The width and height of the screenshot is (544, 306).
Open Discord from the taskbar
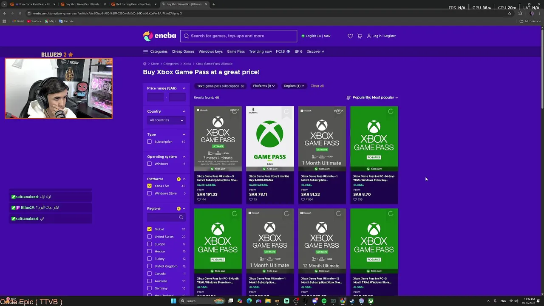click(x=314, y=301)
